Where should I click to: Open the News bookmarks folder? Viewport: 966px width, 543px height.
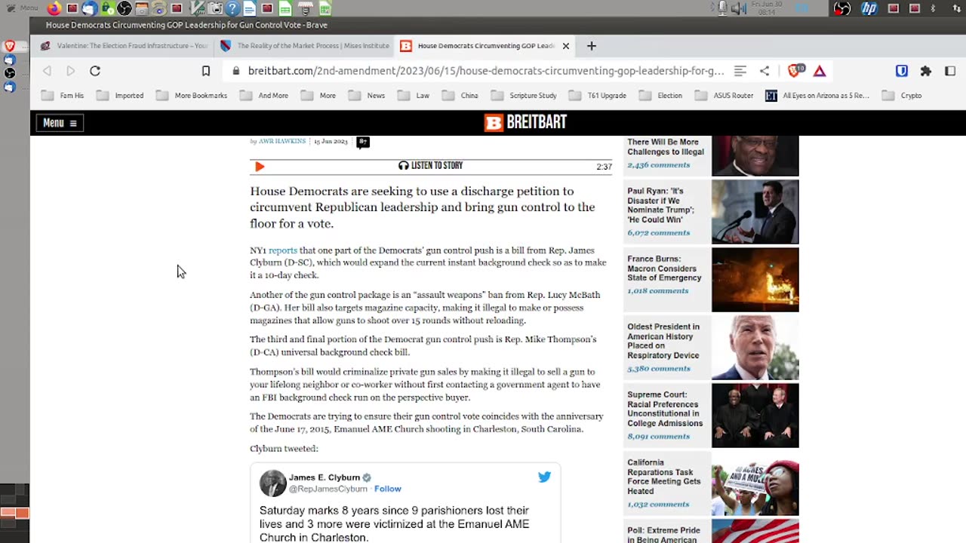click(x=368, y=96)
